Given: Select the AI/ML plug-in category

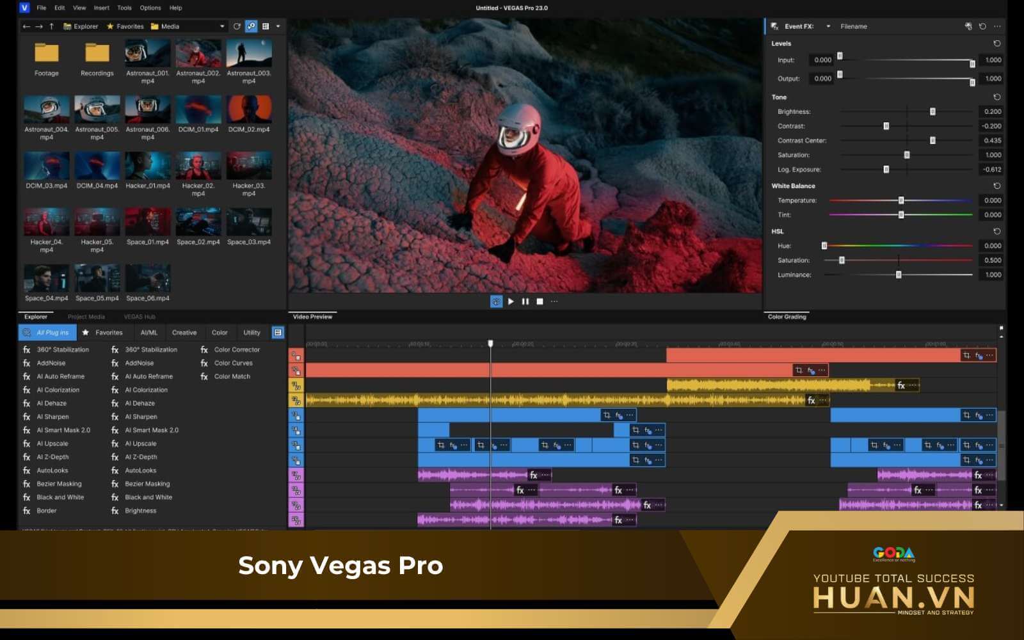Looking at the screenshot, I should 148,332.
